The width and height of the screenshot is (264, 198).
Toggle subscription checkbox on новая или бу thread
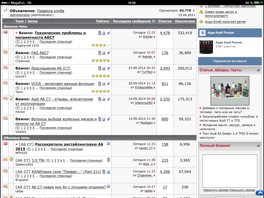108,186
